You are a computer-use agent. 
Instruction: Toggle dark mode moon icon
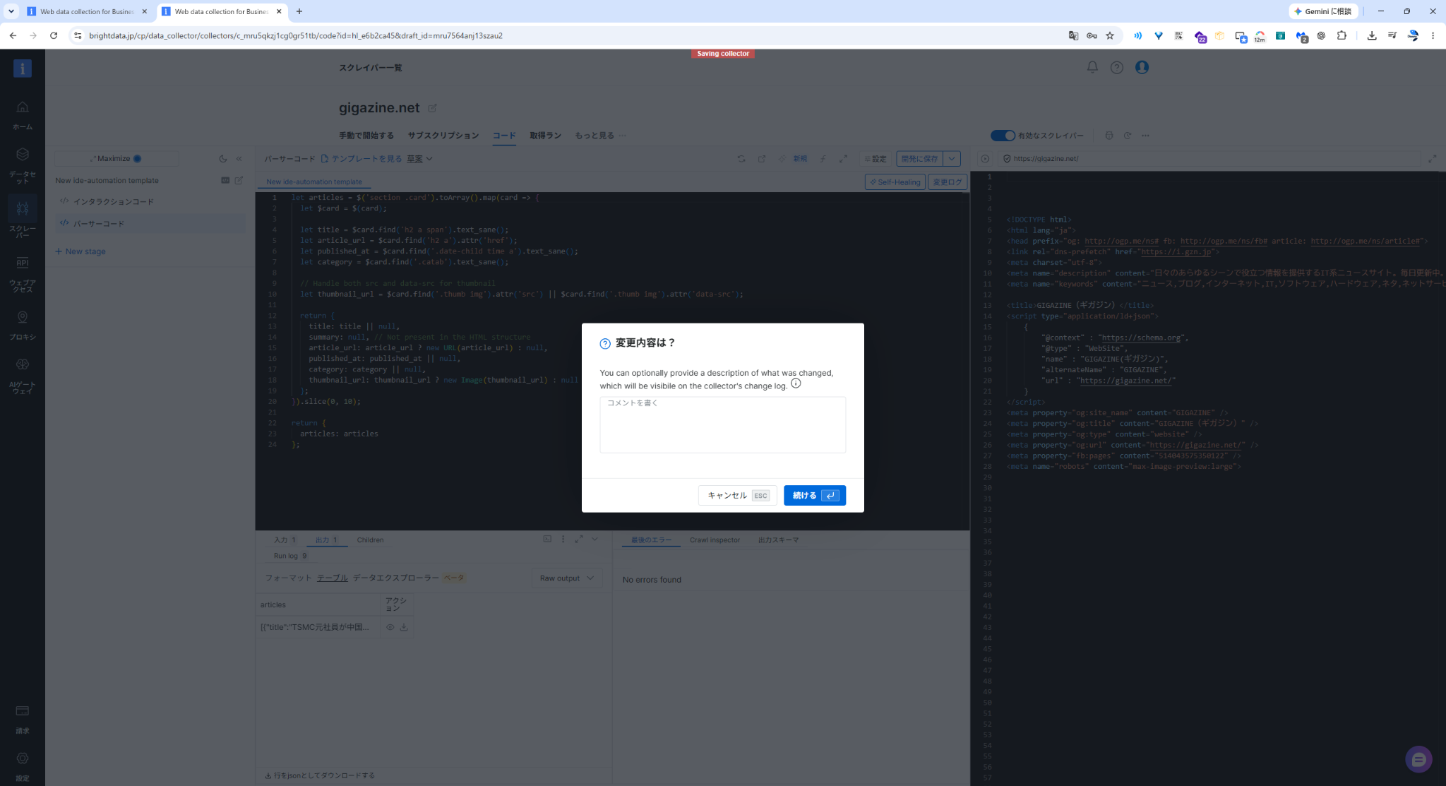223,159
